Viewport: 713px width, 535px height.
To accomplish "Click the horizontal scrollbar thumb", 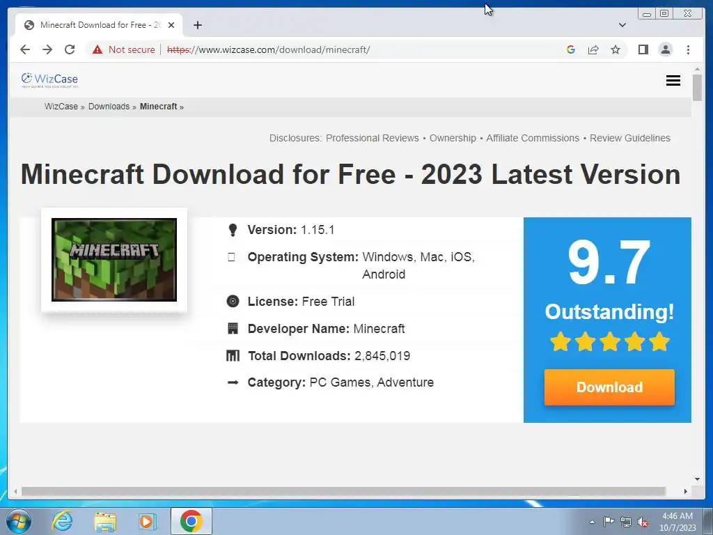I will pos(343,491).
